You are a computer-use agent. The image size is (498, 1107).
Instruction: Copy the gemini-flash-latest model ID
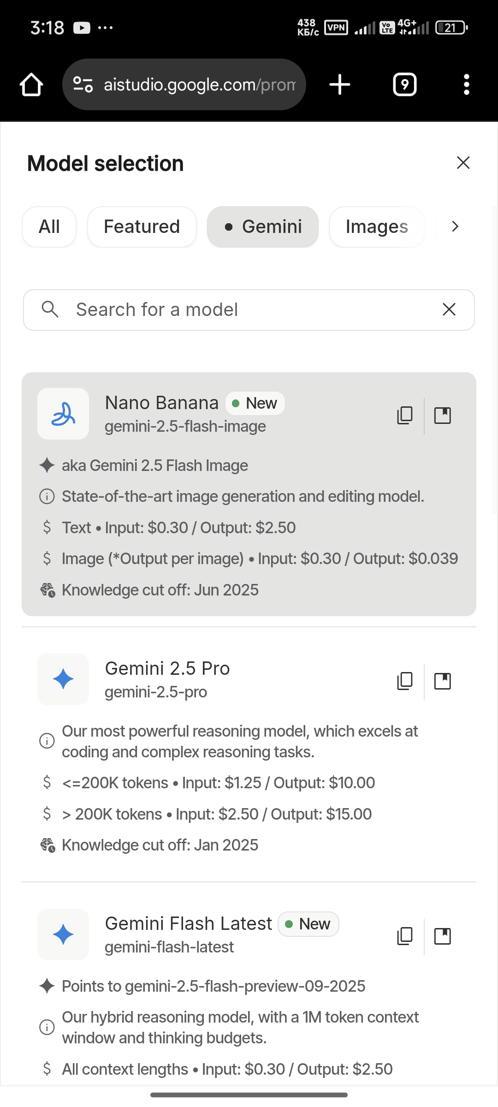(x=404, y=936)
